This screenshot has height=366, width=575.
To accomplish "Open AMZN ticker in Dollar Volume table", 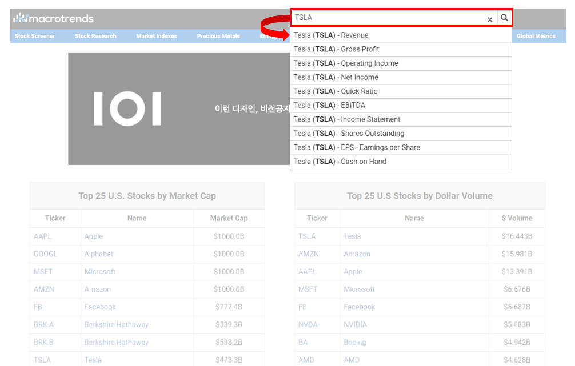I will [309, 254].
